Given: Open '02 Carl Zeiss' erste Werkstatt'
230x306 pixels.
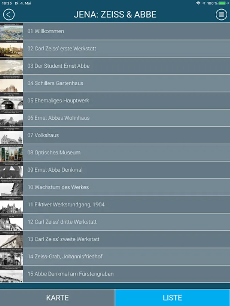Looking at the screenshot, I should pyautogui.click(x=115, y=49).
